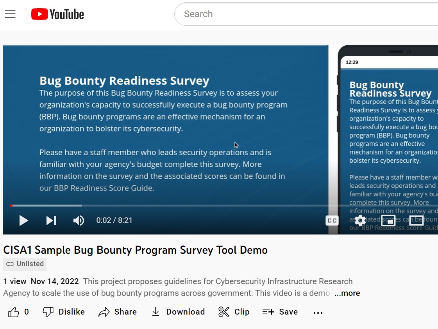Save the video to a playlist
This screenshot has height=329, width=438.
tap(280, 312)
